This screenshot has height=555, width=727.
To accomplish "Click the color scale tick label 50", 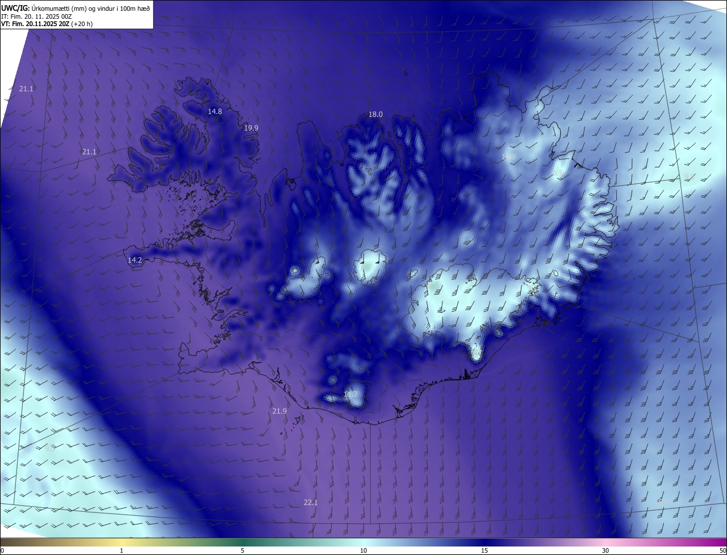I will (722, 551).
